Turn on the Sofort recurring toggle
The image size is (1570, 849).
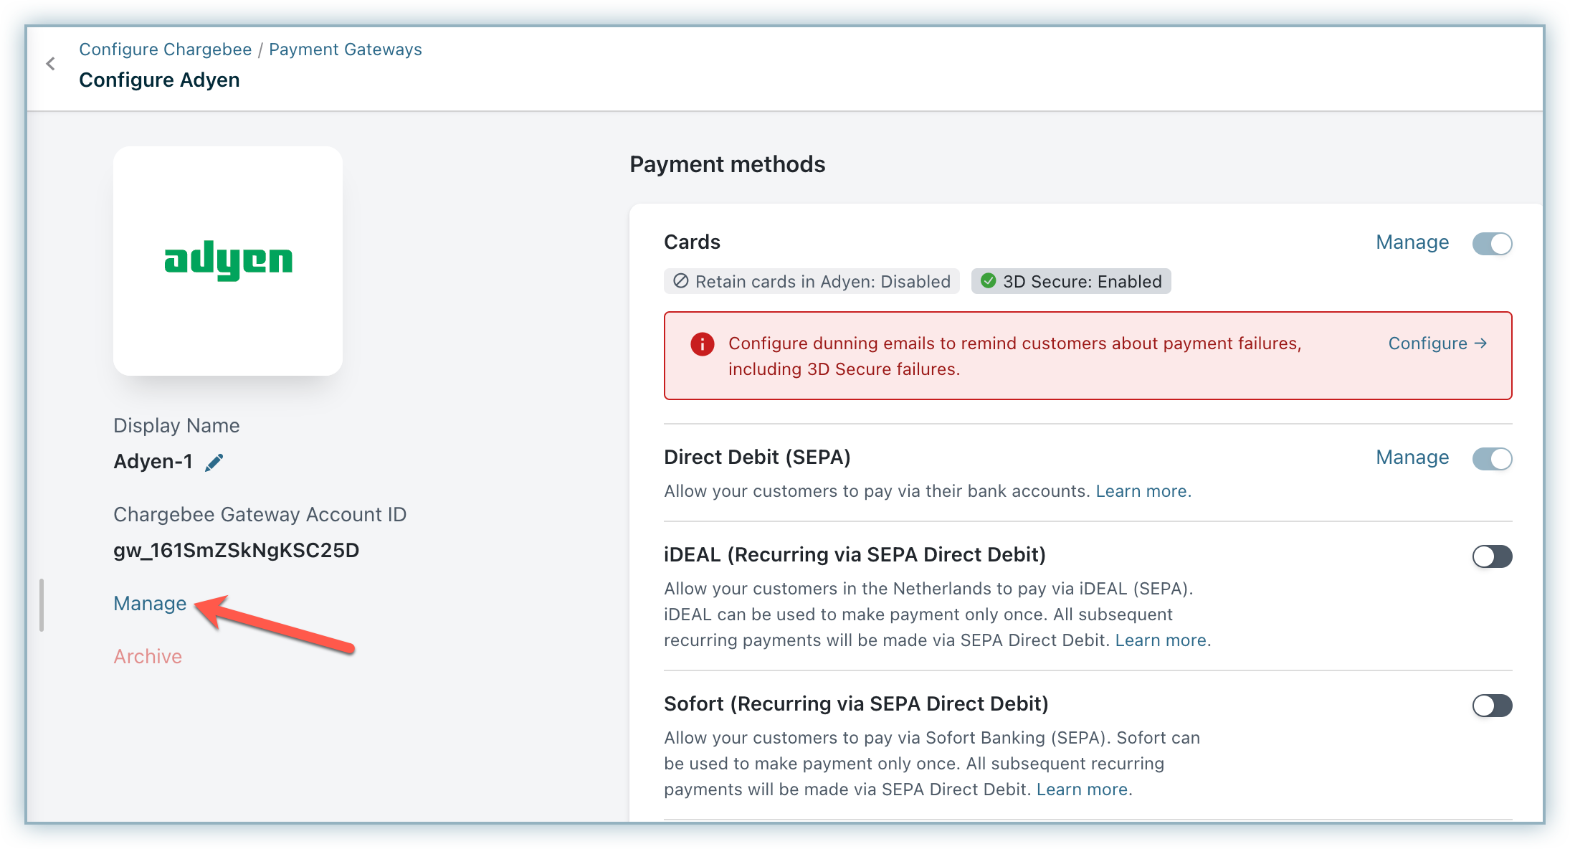[x=1492, y=706]
